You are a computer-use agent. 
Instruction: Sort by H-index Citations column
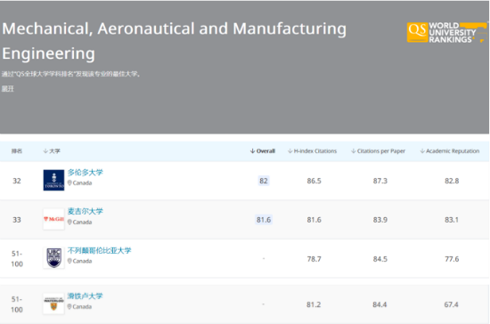tap(312, 151)
